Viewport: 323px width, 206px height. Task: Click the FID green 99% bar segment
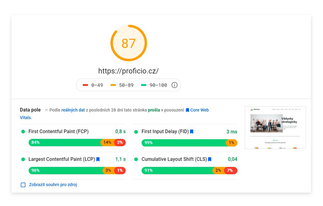[184, 143]
